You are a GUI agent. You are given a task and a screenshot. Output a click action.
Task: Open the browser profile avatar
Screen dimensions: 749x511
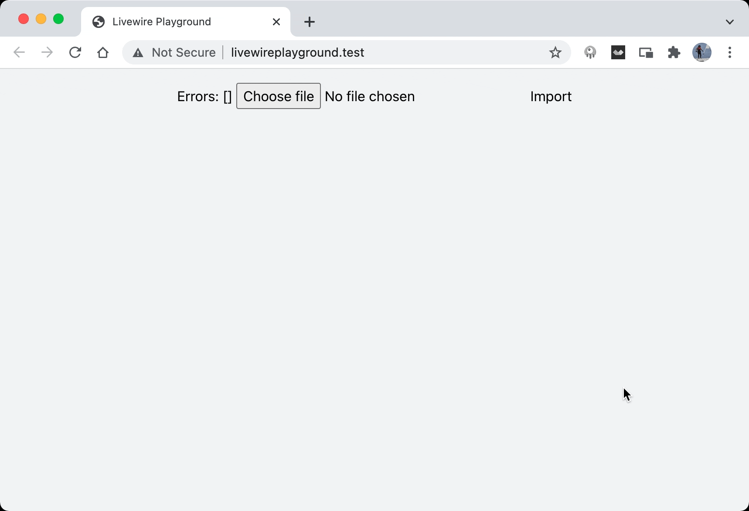(x=702, y=52)
